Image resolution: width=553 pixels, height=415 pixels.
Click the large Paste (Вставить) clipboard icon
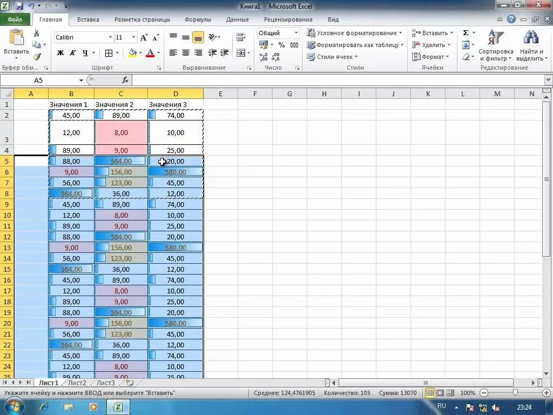pyautogui.click(x=16, y=38)
